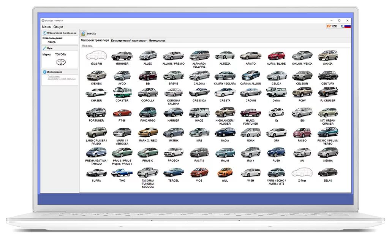Select the YARIS / ECHO / AURIS / VITZ model
This screenshot has width=389, height=238.
coord(277,176)
